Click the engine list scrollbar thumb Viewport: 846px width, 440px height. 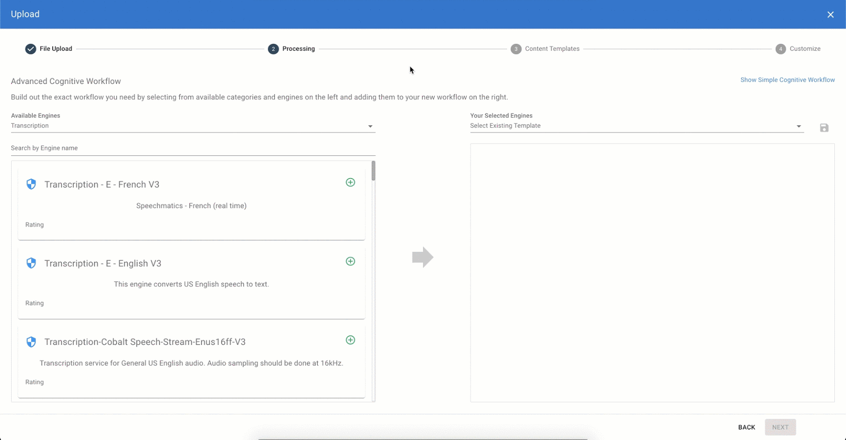373,171
